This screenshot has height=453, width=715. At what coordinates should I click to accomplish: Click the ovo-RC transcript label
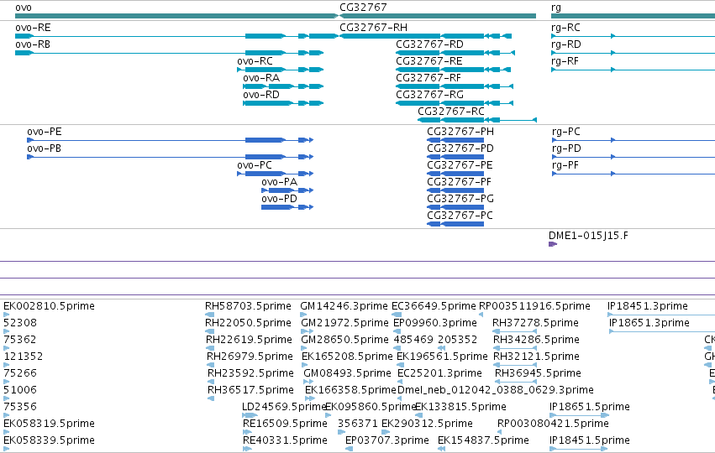tap(255, 61)
